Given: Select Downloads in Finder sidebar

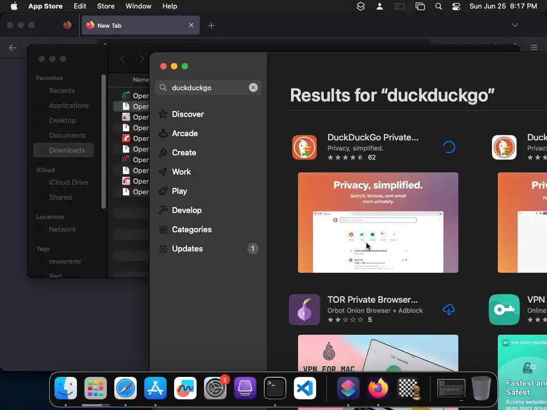Looking at the screenshot, I should click(x=64, y=150).
